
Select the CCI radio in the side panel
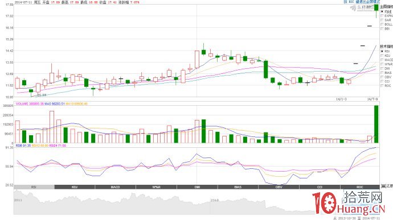point(382,81)
